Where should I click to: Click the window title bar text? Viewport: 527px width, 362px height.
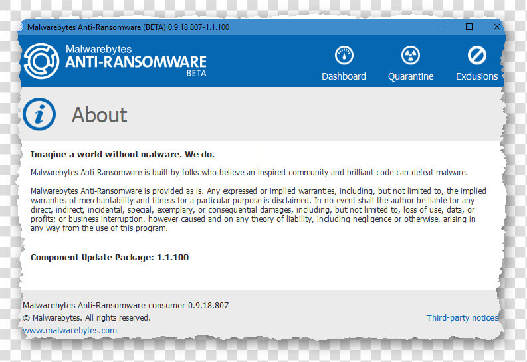(128, 27)
